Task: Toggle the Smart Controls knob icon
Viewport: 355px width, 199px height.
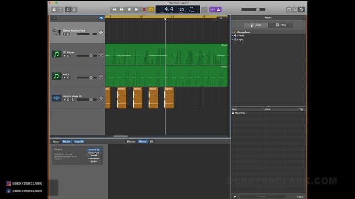Action: (x=68, y=9)
